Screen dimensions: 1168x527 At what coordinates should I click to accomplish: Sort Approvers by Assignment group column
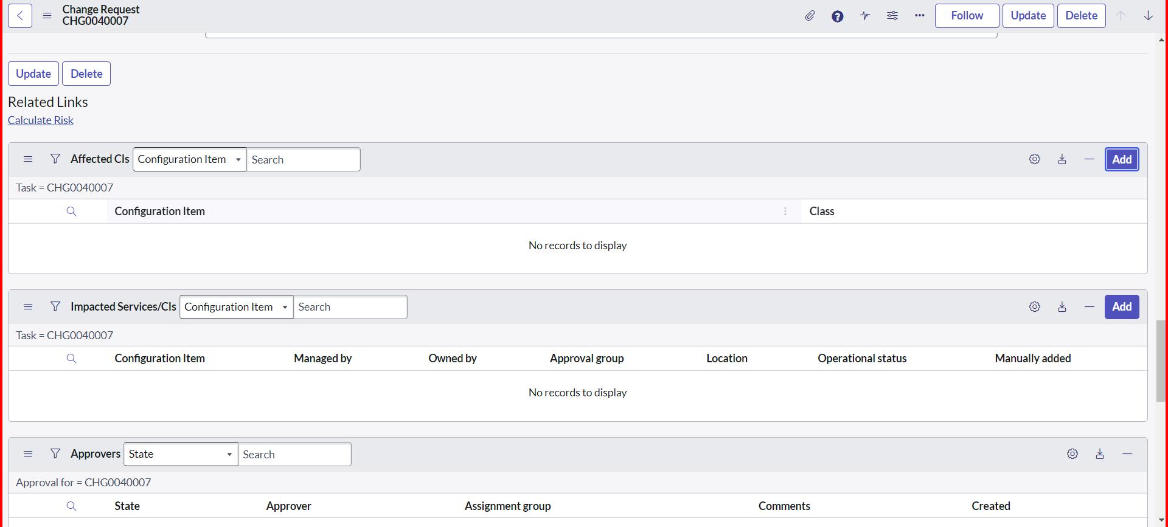coord(507,506)
